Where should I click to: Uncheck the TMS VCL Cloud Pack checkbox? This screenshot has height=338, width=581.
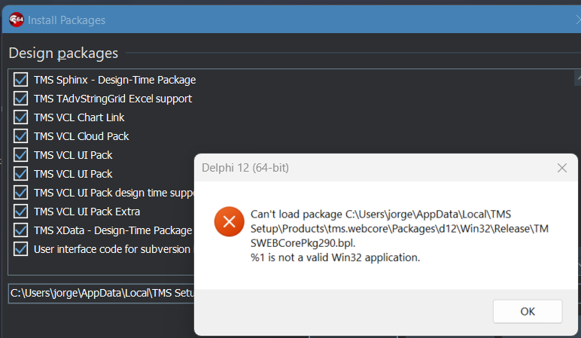click(20, 136)
